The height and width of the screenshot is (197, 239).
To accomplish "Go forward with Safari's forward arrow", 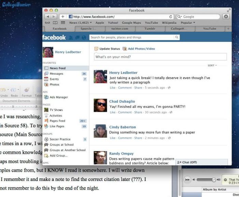I will click(54, 17).
